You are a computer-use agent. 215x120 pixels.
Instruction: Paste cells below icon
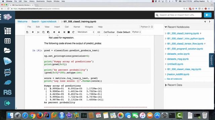48,32
